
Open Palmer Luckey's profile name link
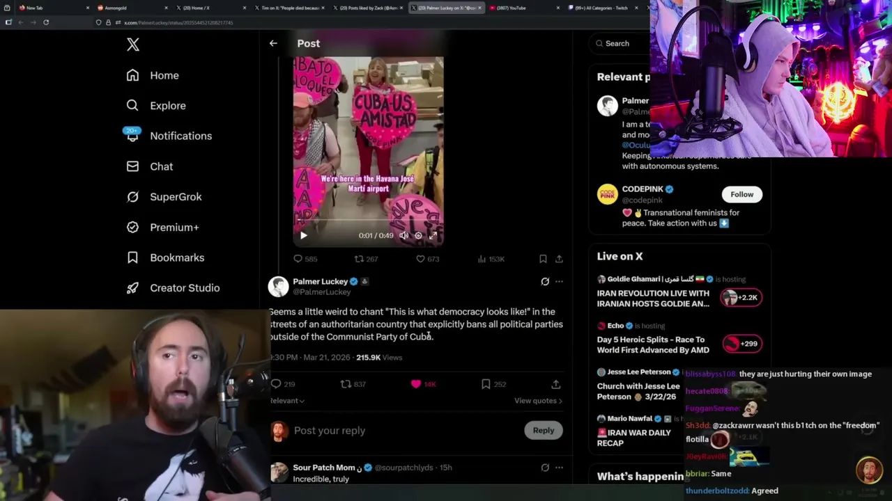tap(320, 281)
